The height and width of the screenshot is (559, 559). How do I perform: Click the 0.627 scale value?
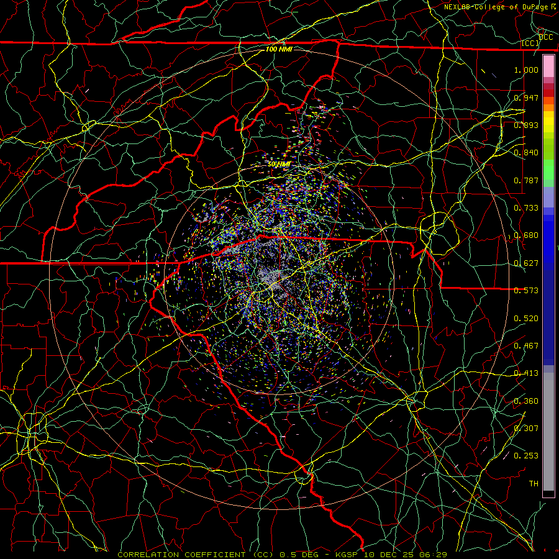[526, 263]
